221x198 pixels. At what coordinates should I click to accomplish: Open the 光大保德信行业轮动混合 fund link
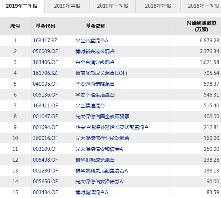[x=102, y=138]
